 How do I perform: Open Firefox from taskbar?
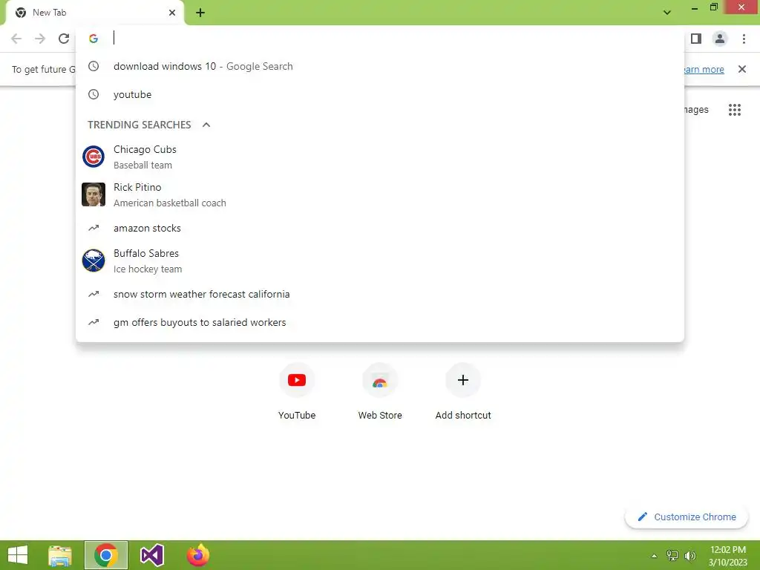(197, 555)
